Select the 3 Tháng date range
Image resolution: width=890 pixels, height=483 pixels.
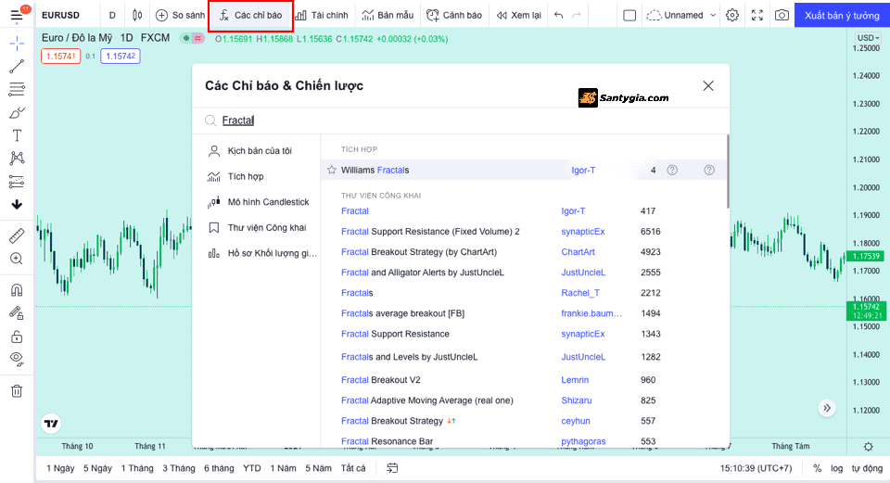[x=179, y=468]
